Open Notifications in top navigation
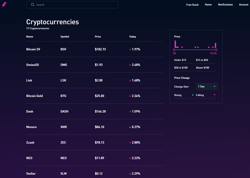This screenshot has height=178, width=250. pyautogui.click(x=225, y=5)
